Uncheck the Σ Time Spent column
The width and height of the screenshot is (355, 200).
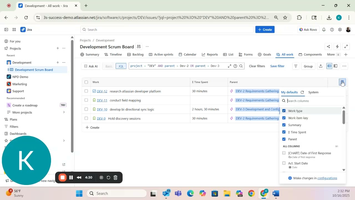click(284, 132)
